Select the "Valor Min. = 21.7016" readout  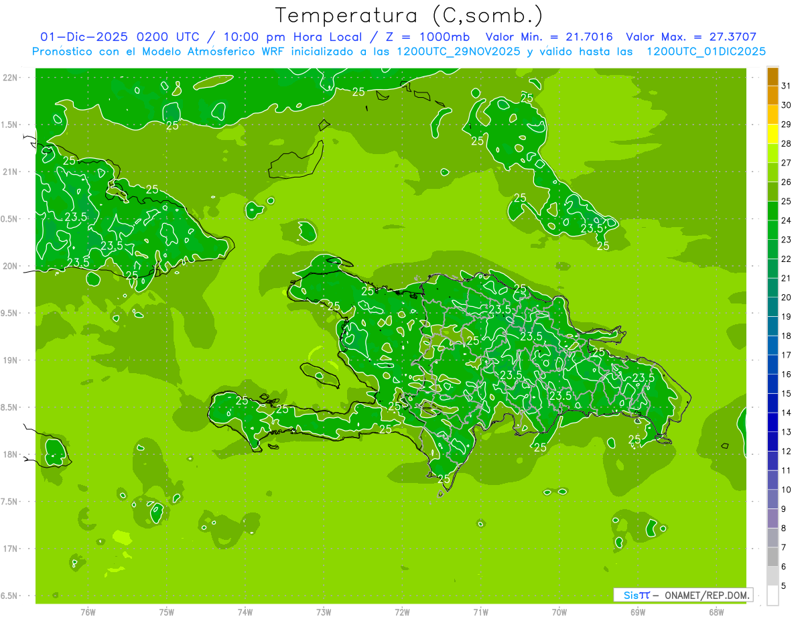(549, 37)
